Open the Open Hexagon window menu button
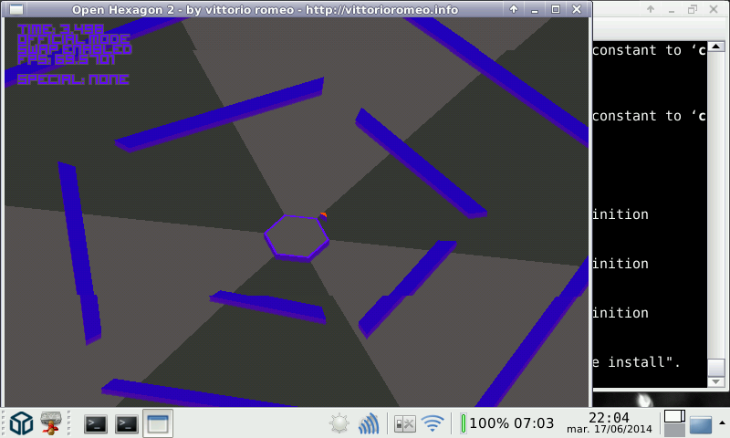This screenshot has width=730, height=438. tap(16, 10)
